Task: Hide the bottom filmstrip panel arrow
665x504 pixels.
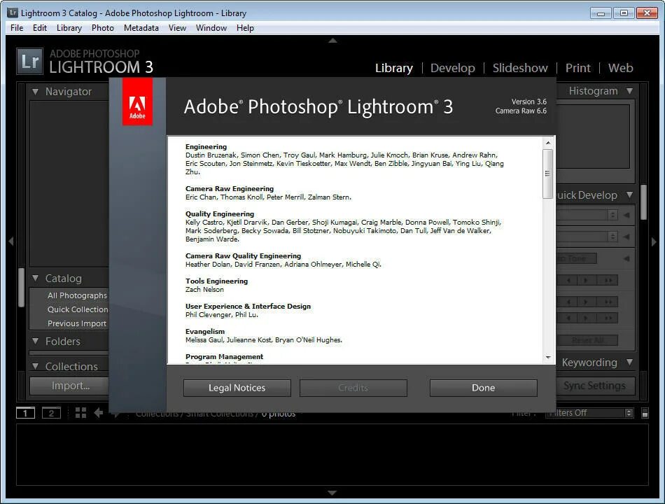Action: click(332, 493)
